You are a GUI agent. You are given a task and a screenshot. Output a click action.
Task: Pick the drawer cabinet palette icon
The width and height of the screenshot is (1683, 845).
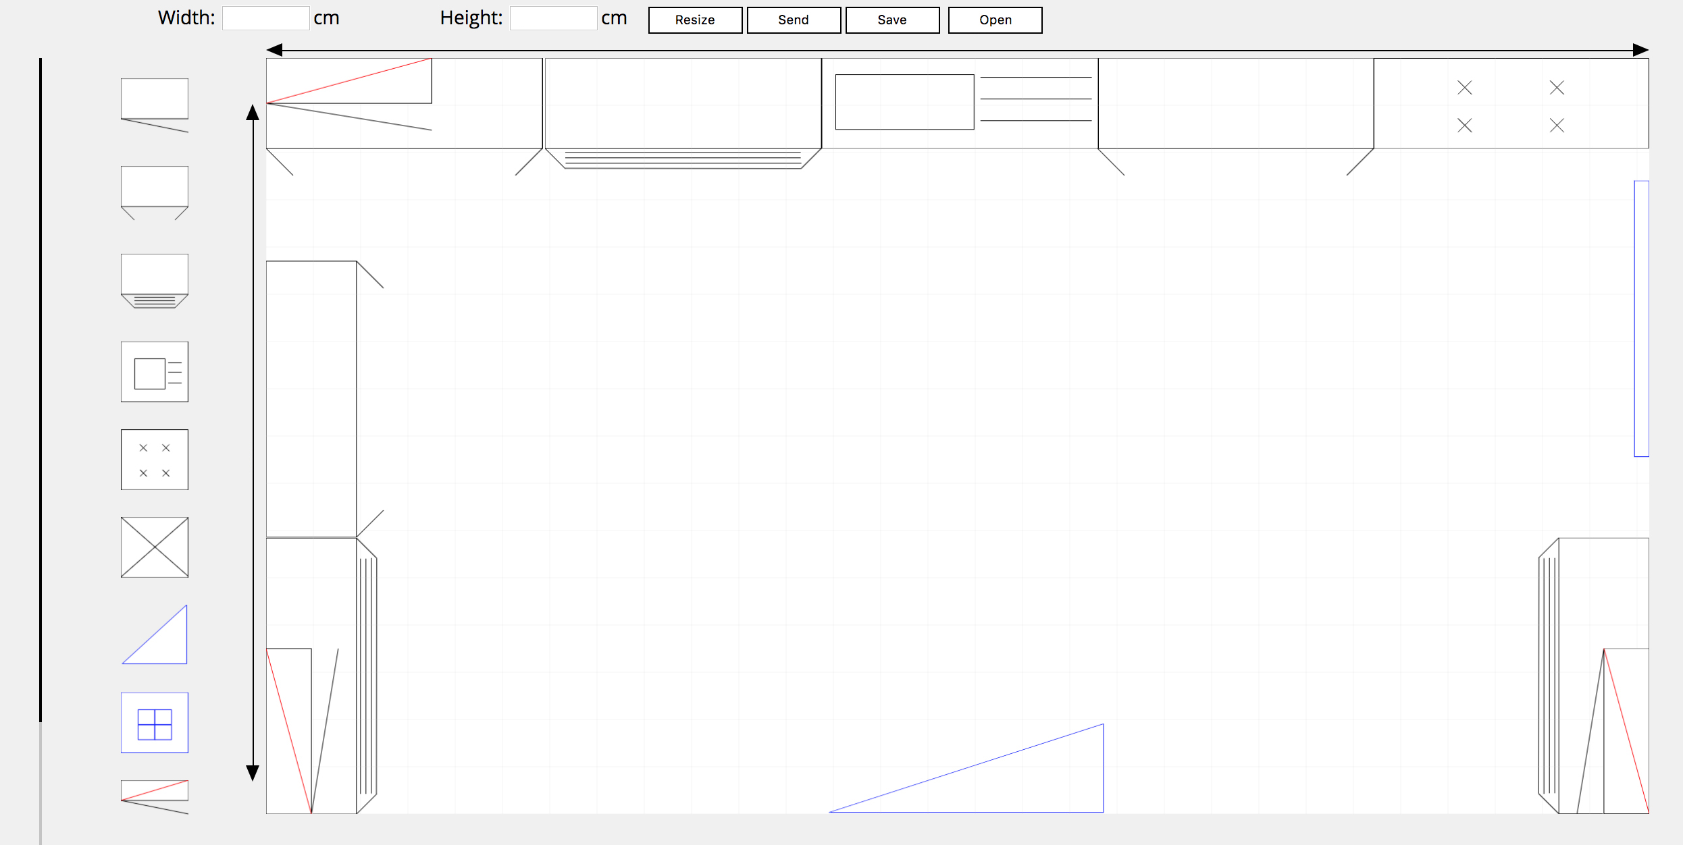pyautogui.click(x=155, y=281)
